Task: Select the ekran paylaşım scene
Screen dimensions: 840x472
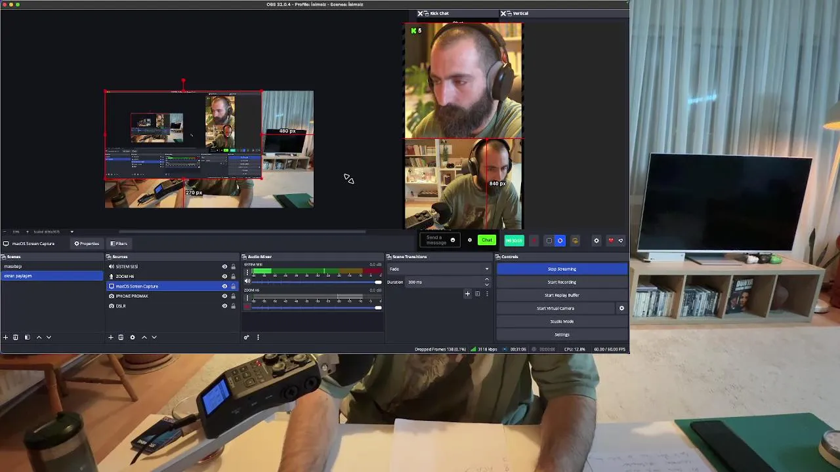Action: [x=52, y=276]
